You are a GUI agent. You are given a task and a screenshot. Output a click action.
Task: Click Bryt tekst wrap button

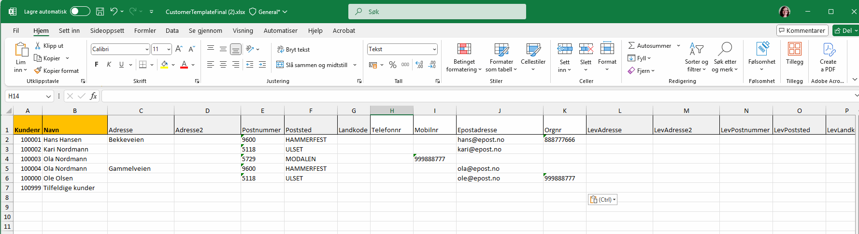pyautogui.click(x=293, y=49)
